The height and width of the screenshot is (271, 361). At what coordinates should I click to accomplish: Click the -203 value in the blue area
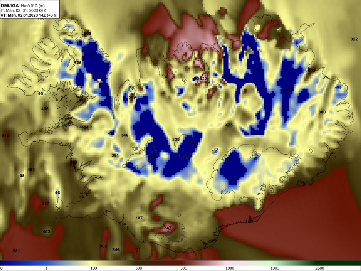(x=288, y=90)
